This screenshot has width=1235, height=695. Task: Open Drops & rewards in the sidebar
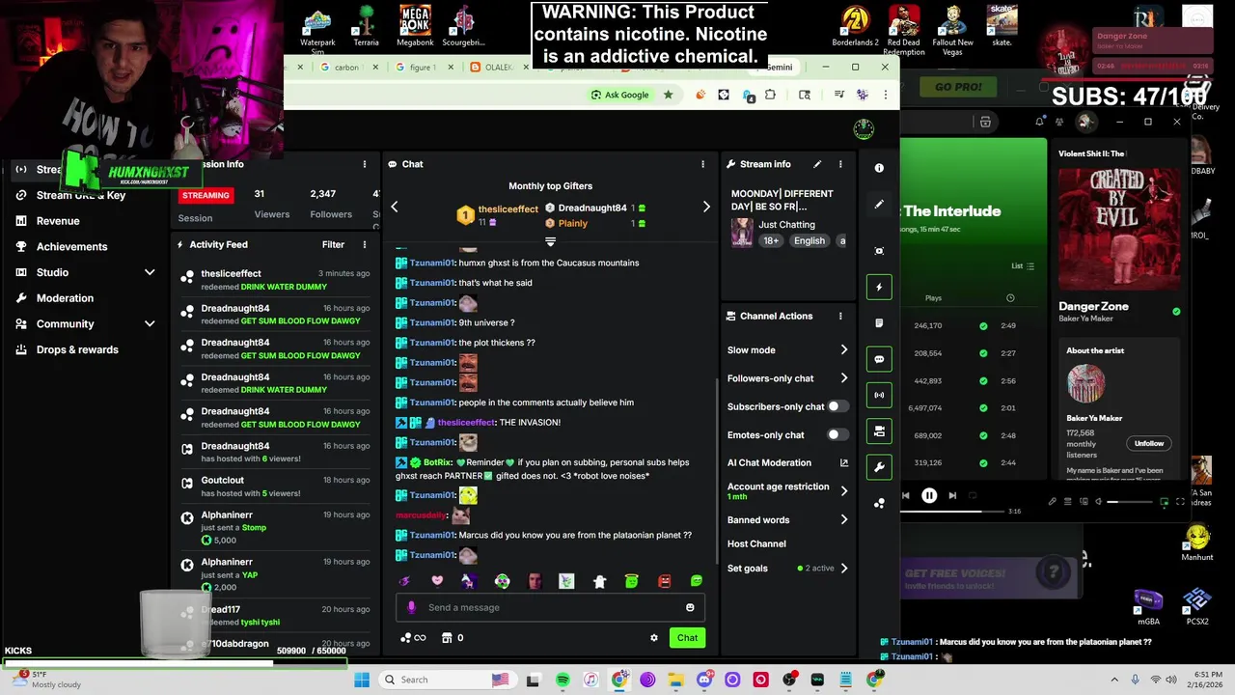(77, 349)
